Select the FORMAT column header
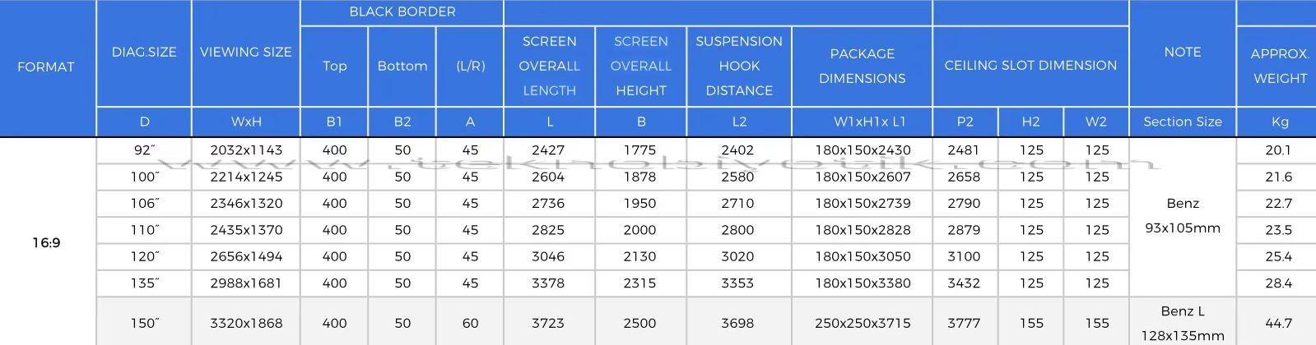 coord(47,67)
